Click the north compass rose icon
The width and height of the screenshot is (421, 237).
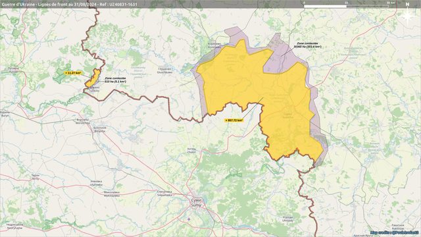point(408,14)
